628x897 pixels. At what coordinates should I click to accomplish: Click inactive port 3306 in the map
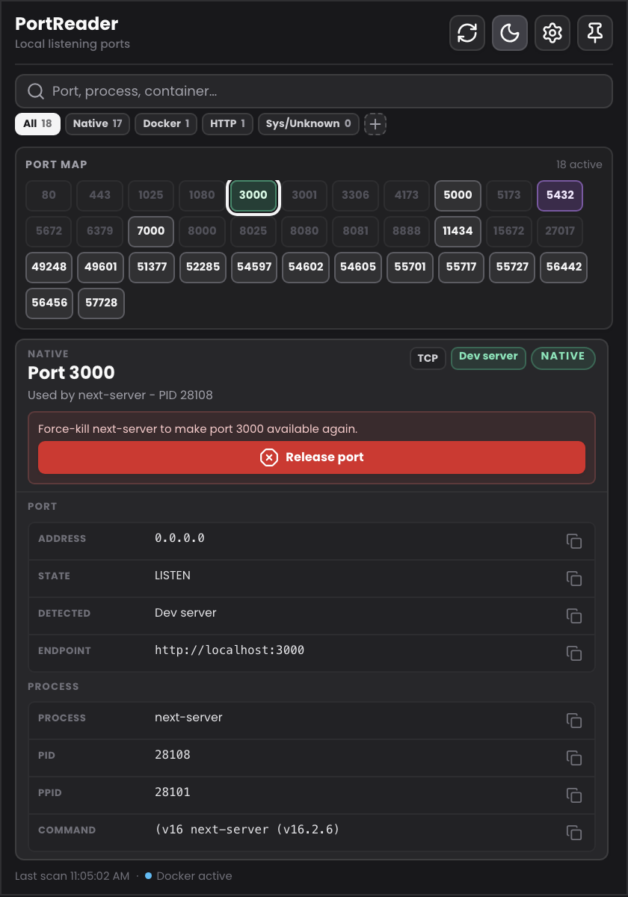coord(355,195)
